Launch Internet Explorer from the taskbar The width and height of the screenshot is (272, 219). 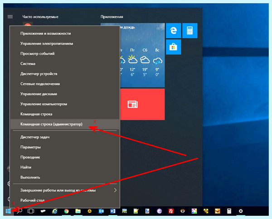pos(55,211)
